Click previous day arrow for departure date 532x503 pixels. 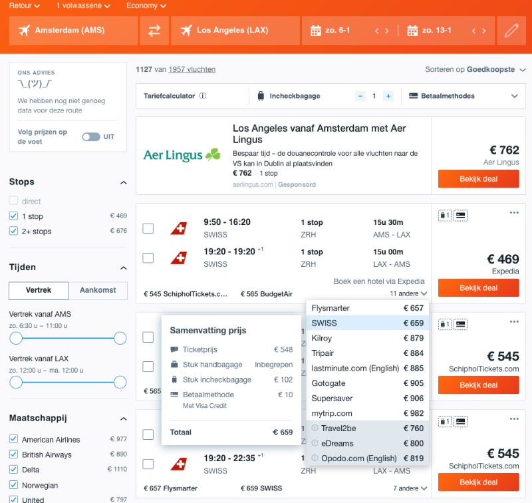coord(377,31)
